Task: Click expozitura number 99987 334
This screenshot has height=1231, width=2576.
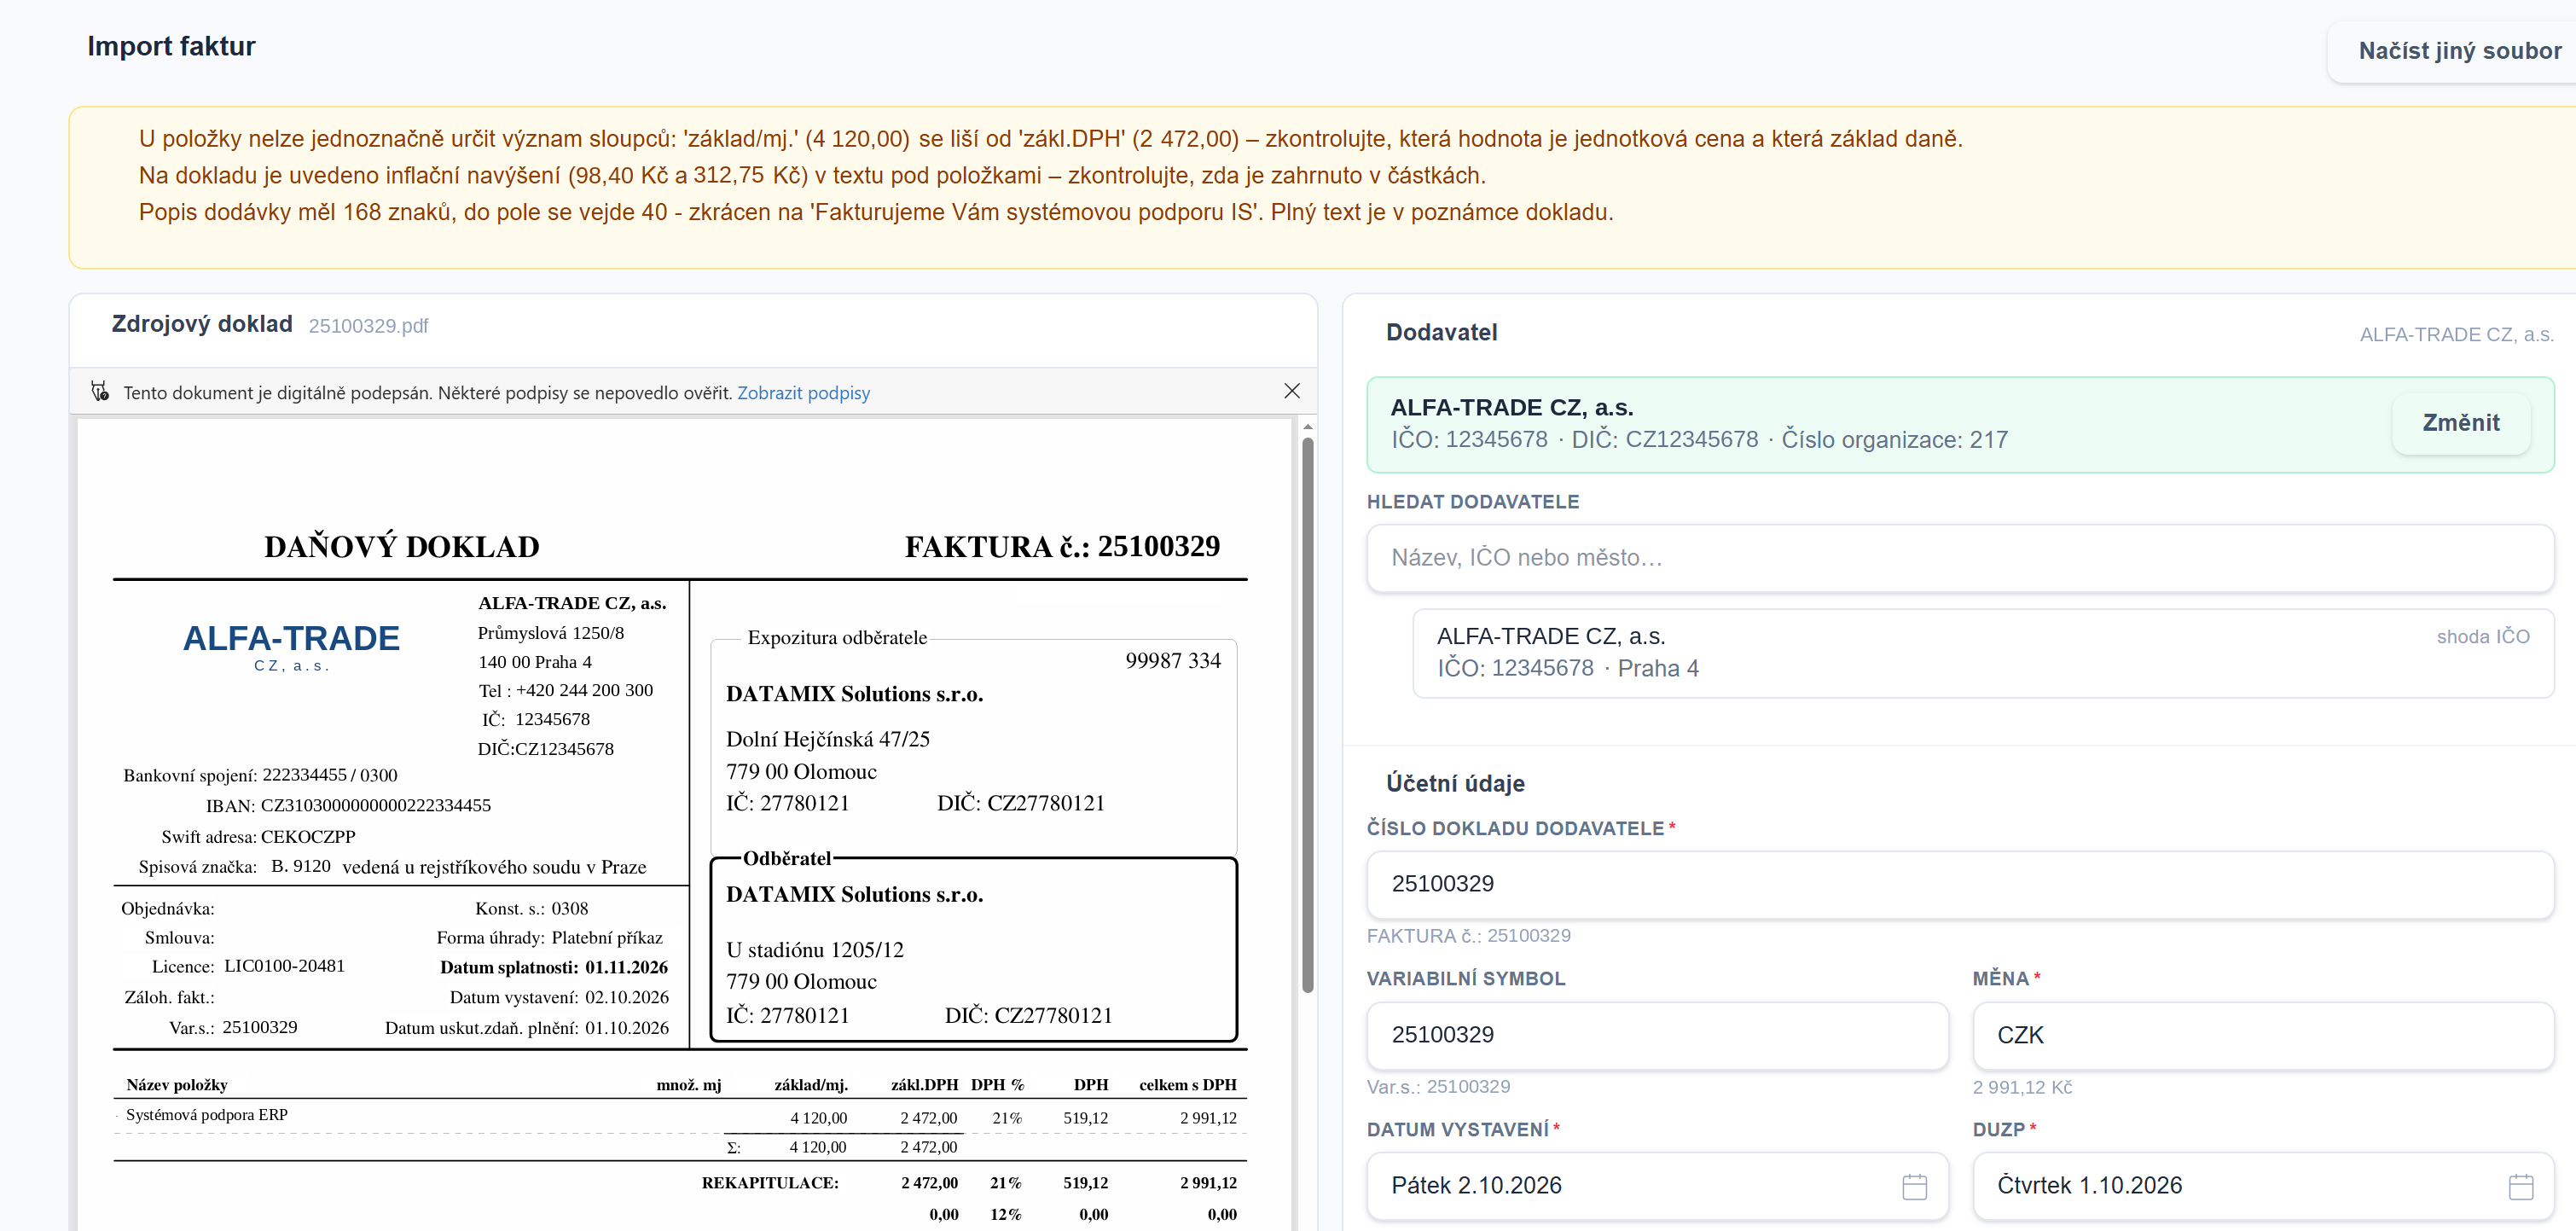Action: [1172, 660]
